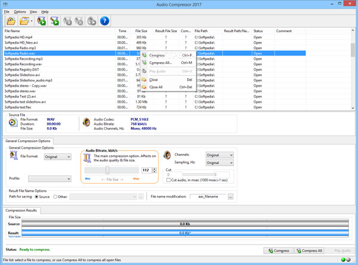
Task: Click the Channels speaker icon
Action: click(x=167, y=155)
